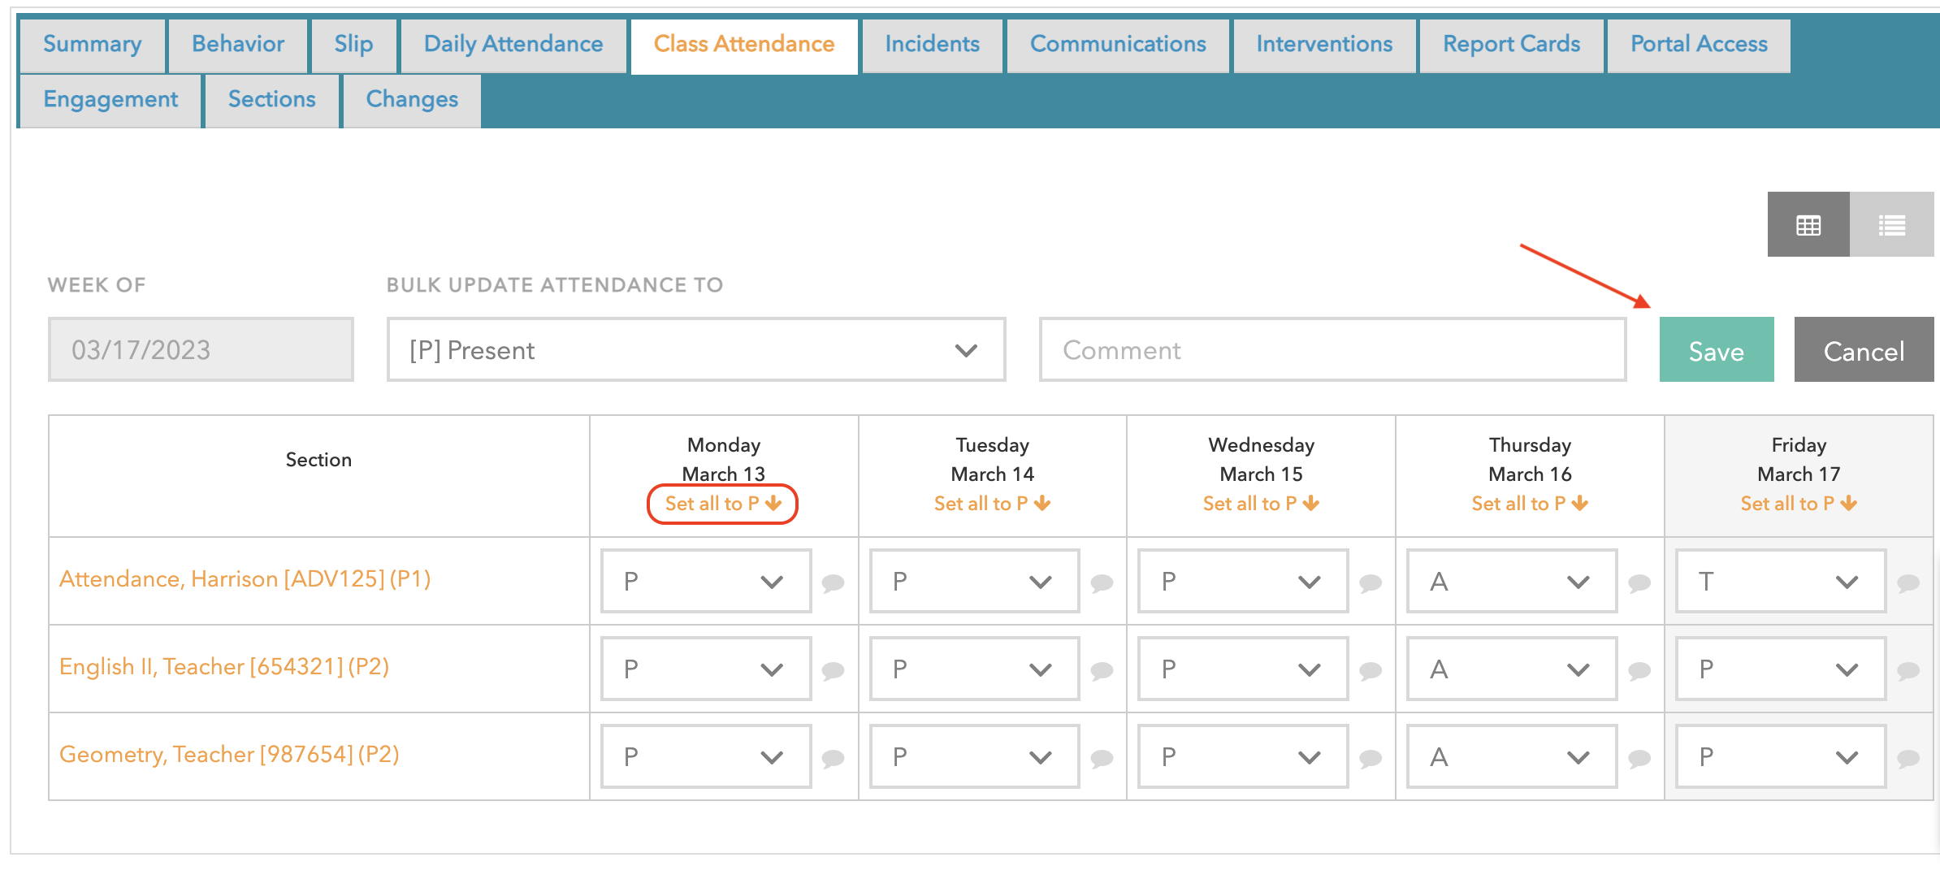The height and width of the screenshot is (879, 1940).
Task: Open comment bubble for Attendance Friday
Action: click(x=1908, y=582)
